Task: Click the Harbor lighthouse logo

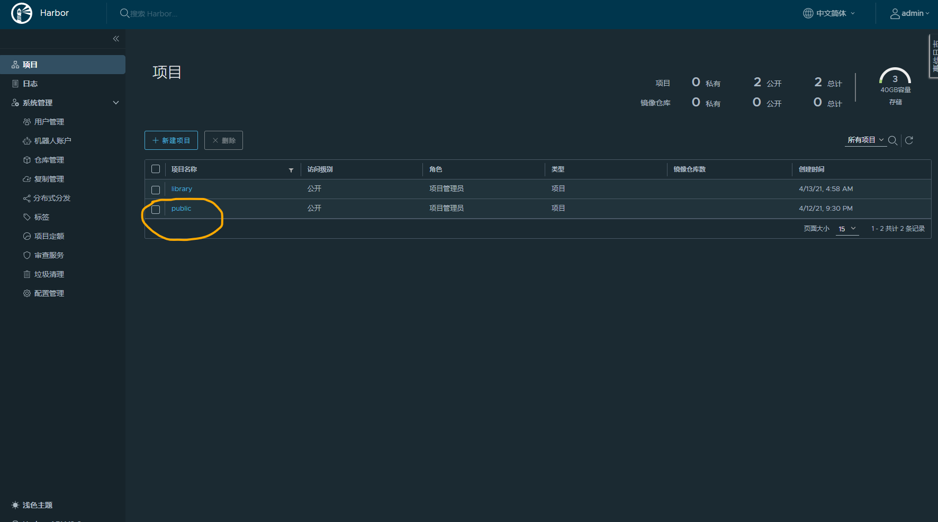Action: click(22, 13)
